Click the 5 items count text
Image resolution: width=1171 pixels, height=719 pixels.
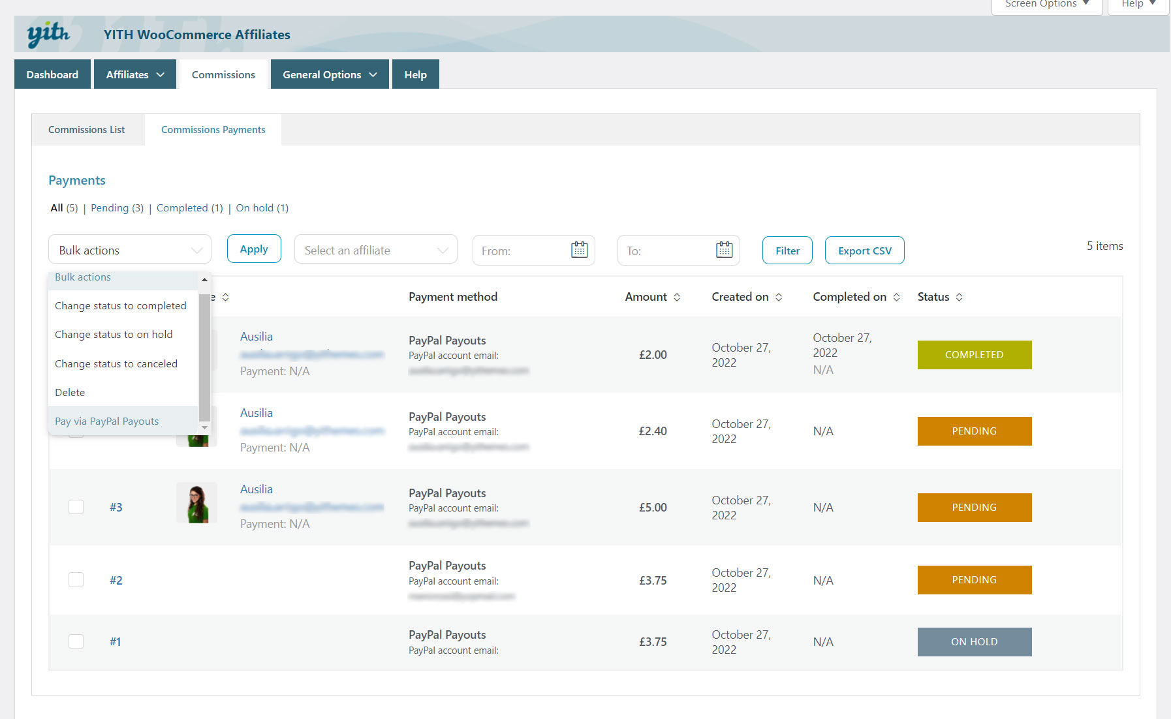(x=1104, y=246)
